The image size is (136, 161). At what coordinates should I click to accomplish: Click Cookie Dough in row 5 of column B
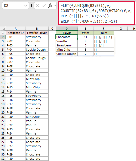pyautogui.click(x=37, y=50)
